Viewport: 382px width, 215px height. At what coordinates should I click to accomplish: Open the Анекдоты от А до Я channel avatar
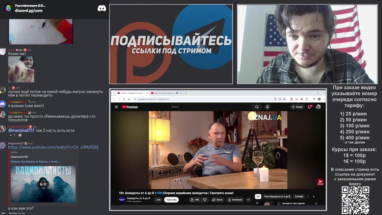point(122,199)
